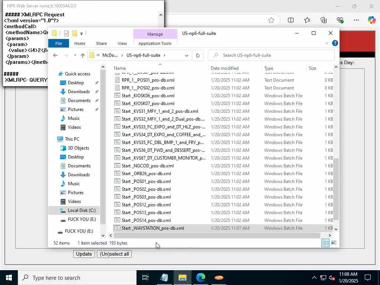This screenshot has height=285, width=380.
Task: Select Start _KVS31_MFY_1_and_2_pos-db.xml
Action: [160, 111]
